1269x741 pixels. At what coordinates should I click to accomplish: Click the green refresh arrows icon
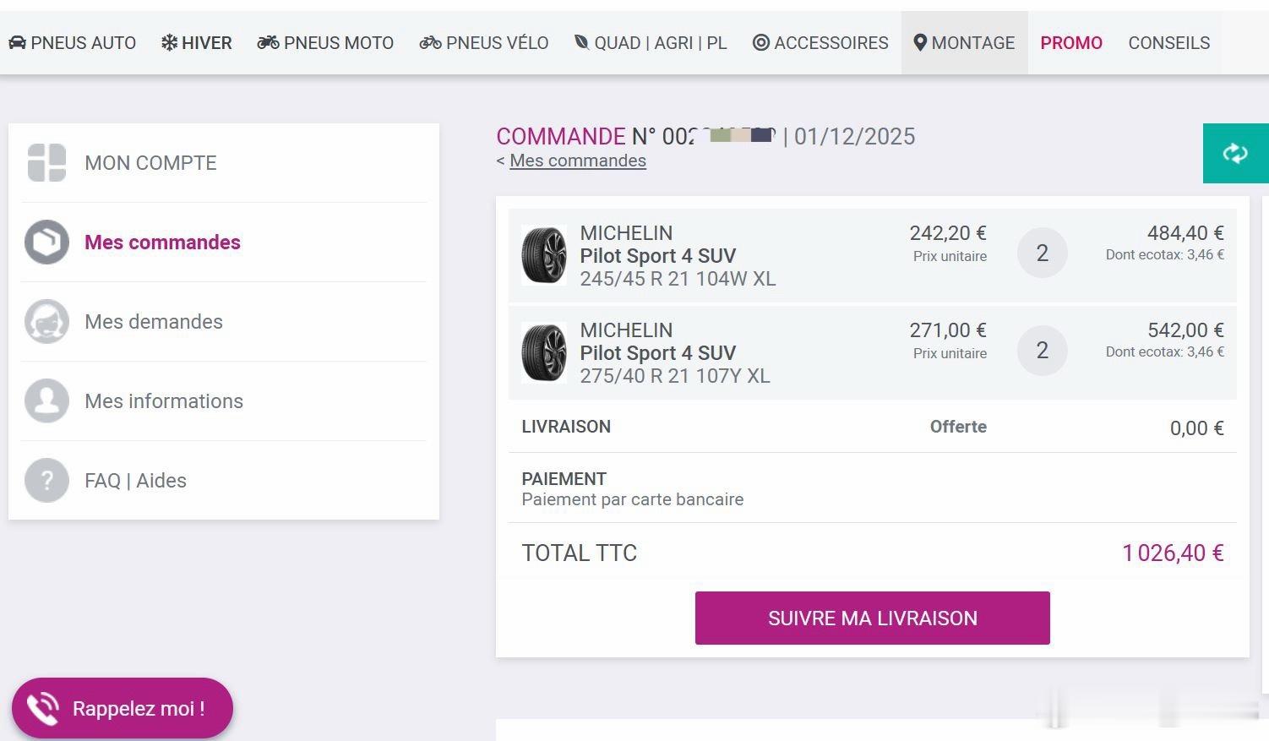click(x=1235, y=153)
